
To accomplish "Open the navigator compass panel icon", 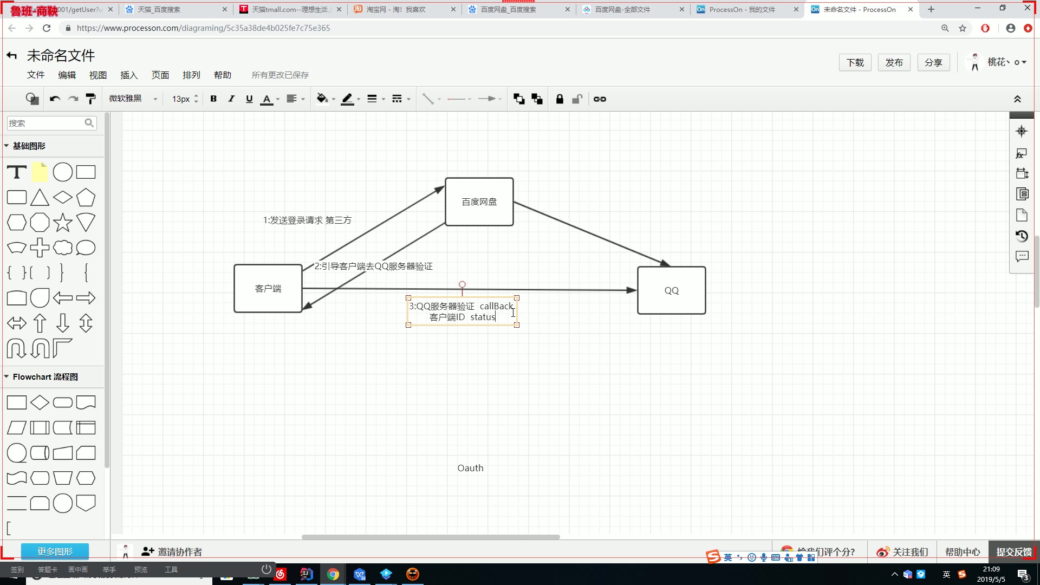I will [x=1022, y=131].
